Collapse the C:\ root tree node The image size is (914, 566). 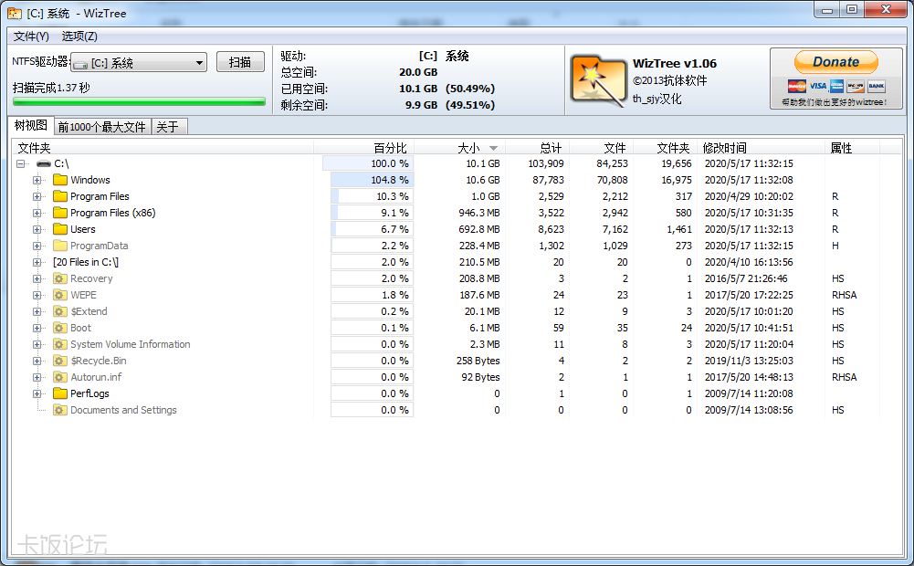click(21, 163)
